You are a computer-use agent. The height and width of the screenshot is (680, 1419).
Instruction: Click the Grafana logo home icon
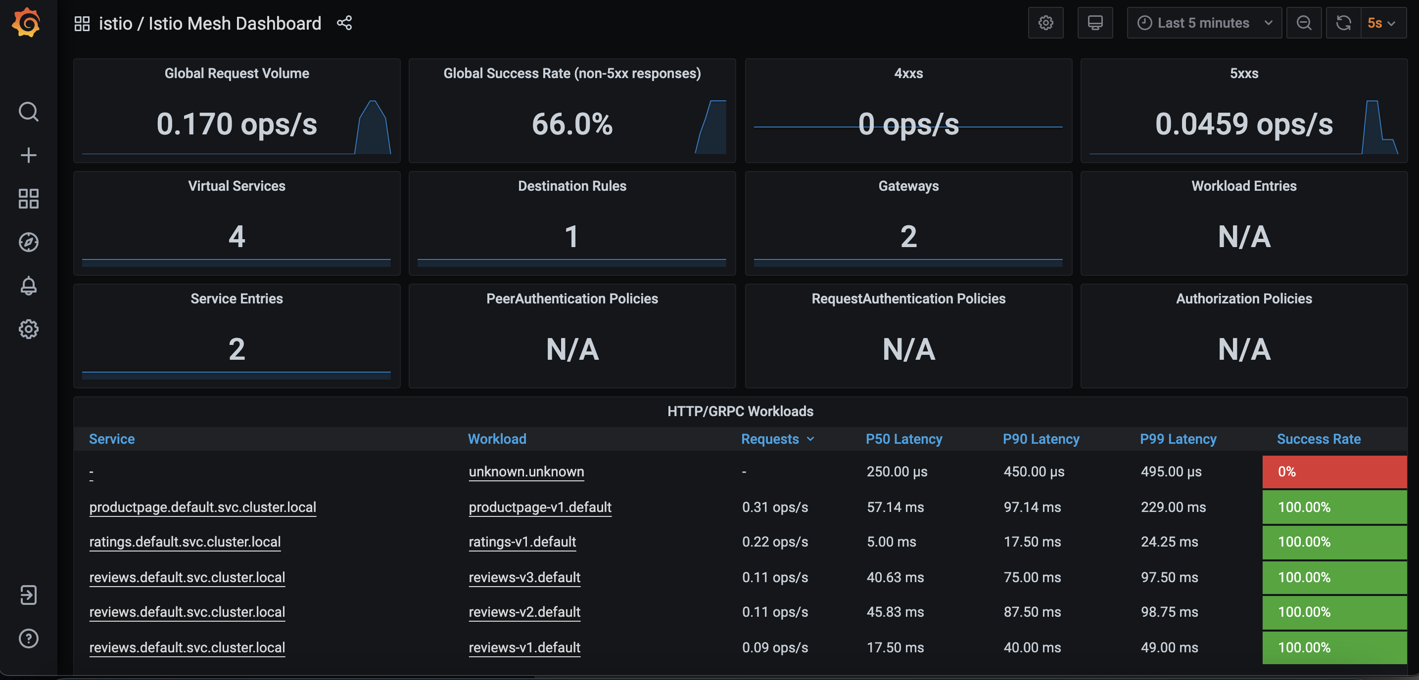[x=26, y=23]
